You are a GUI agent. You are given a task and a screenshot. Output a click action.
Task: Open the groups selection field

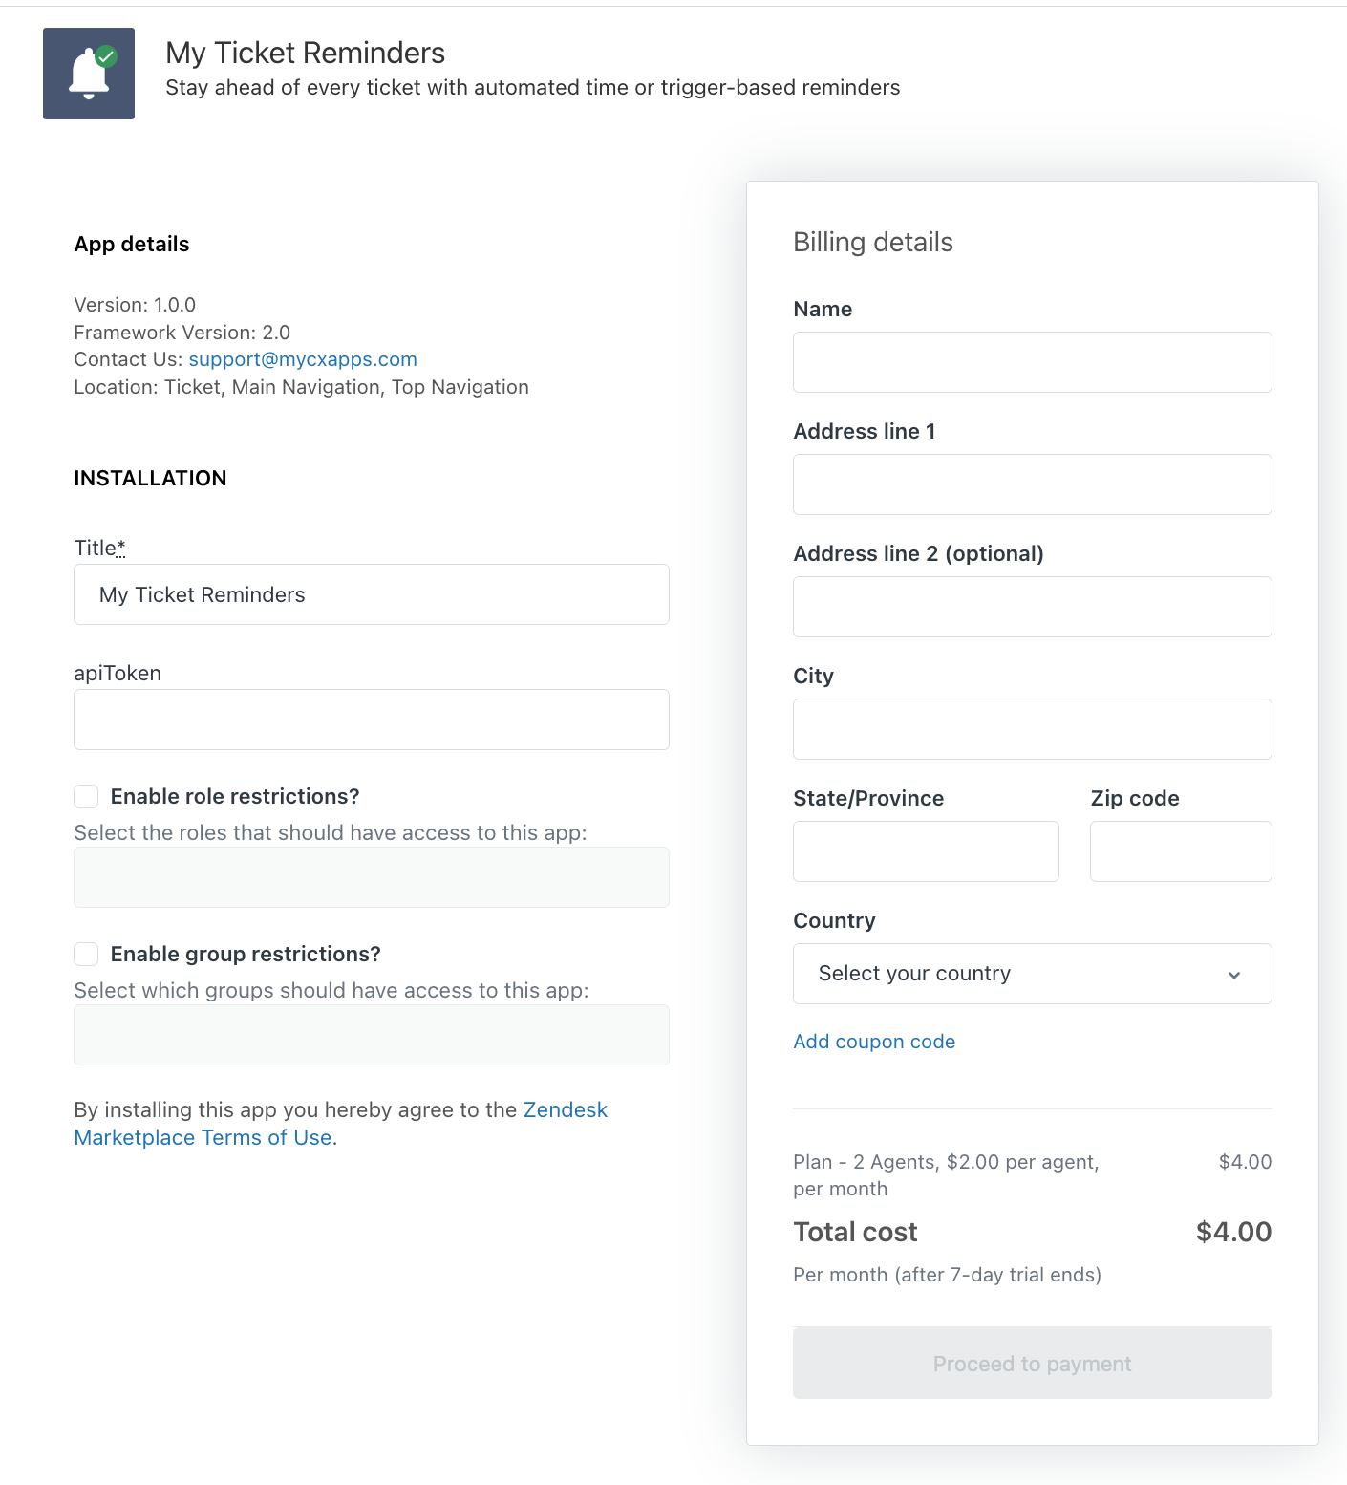[372, 1035]
